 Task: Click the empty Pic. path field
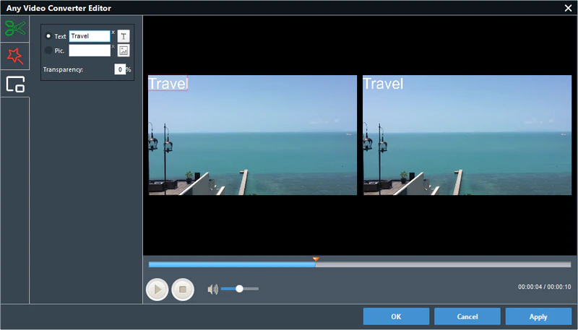[89, 51]
